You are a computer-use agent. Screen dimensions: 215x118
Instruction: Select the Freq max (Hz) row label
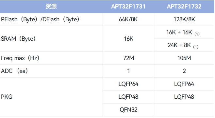pos(20,58)
